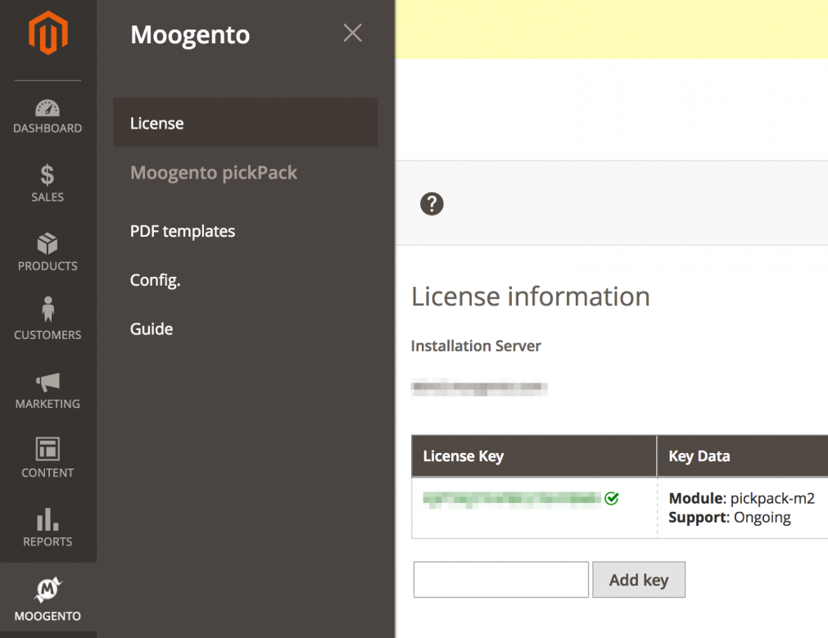The height and width of the screenshot is (638, 828).
Task: Close the Moogento flyout menu
Action: click(x=352, y=33)
